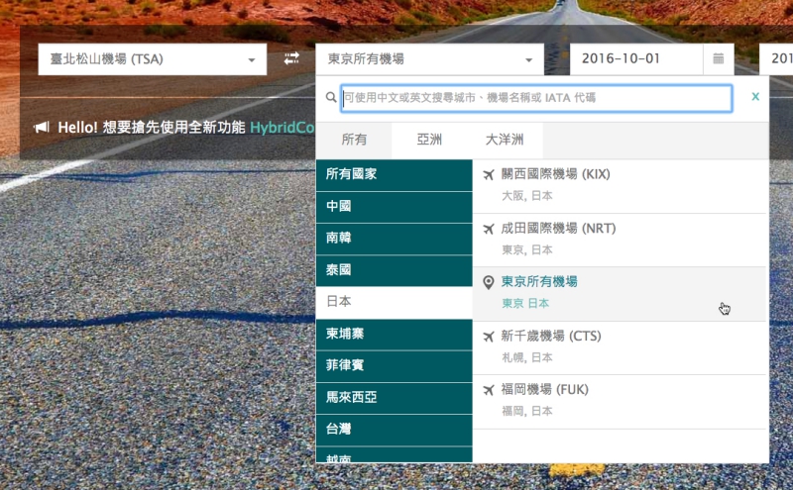Click the 2016-10-01 departure date field
The width and height of the screenshot is (793, 490).
tap(636, 59)
